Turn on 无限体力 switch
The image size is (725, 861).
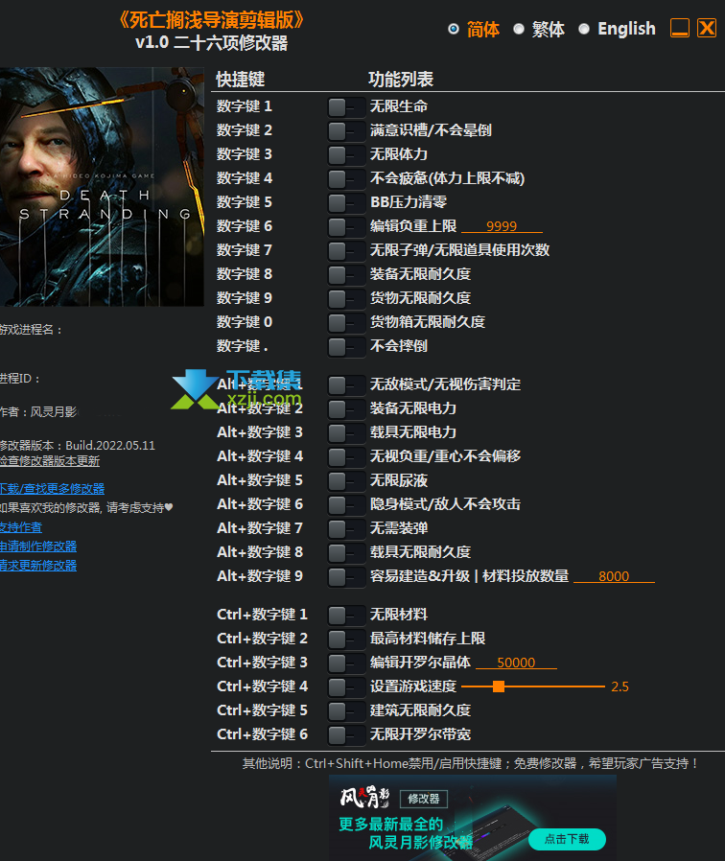tap(346, 155)
